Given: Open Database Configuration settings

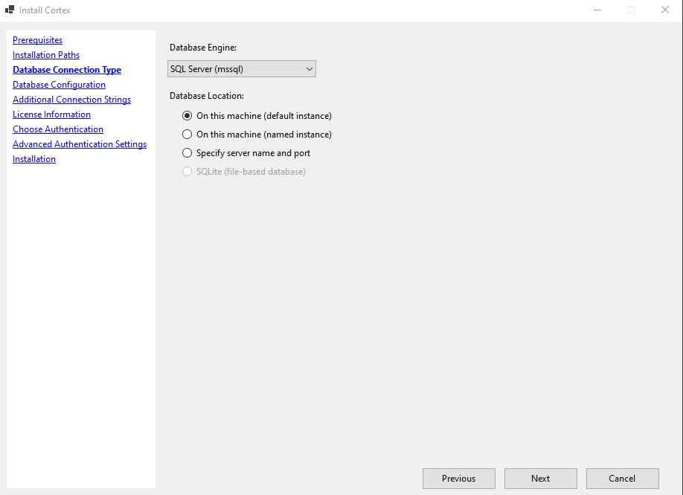Looking at the screenshot, I should point(59,84).
